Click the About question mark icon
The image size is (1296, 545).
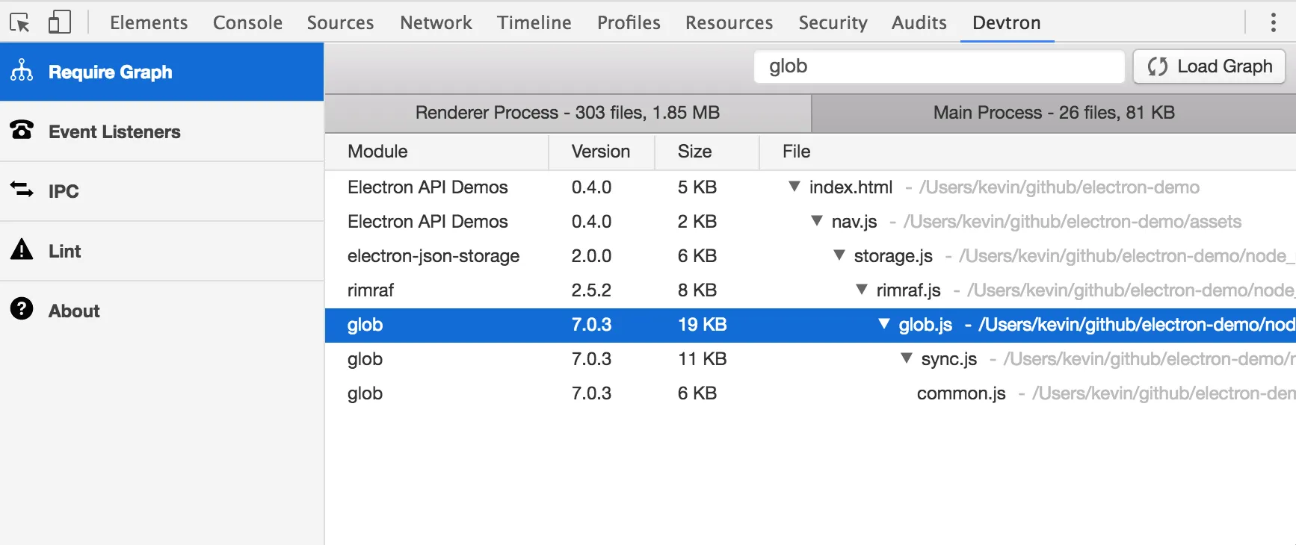(x=22, y=308)
